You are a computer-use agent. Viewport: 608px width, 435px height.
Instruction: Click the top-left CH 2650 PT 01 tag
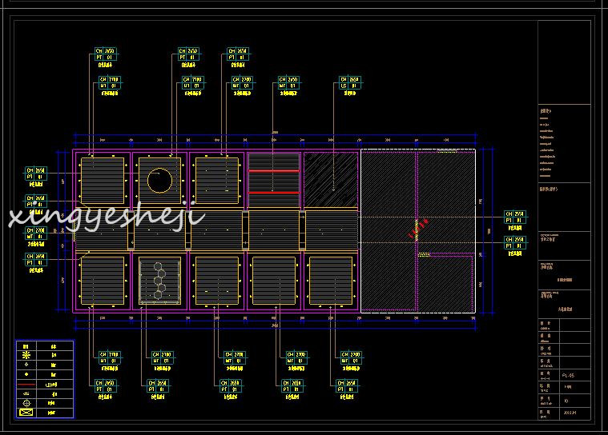[x=106, y=54]
